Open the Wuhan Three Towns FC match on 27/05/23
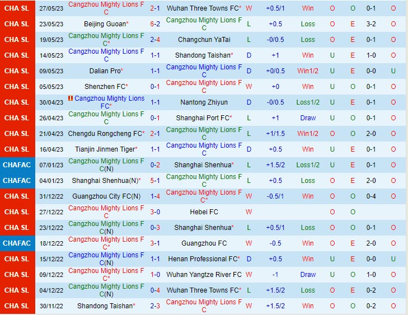 (x=203, y=8)
